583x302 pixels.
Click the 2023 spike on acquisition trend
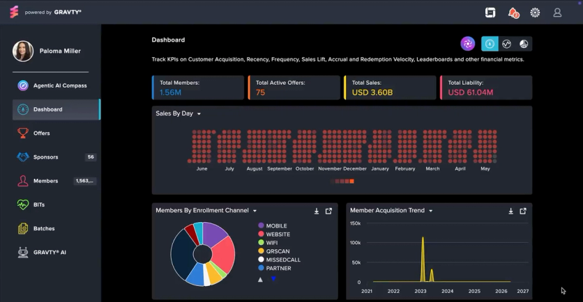click(423, 259)
